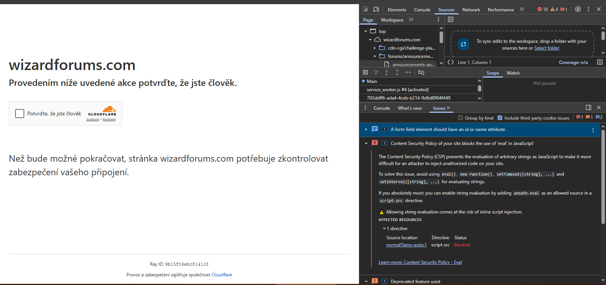The height and width of the screenshot is (285, 606).
Task: Uncheck Include third-party cookie issues
Action: [500, 118]
